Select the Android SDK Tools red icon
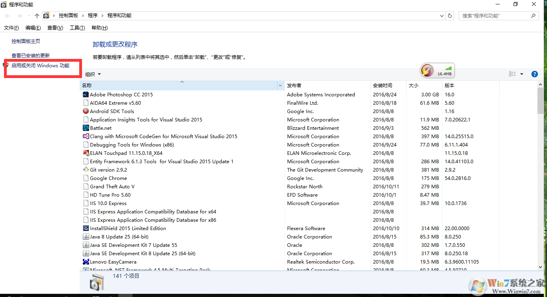The height and width of the screenshot is (297, 547). (86, 111)
